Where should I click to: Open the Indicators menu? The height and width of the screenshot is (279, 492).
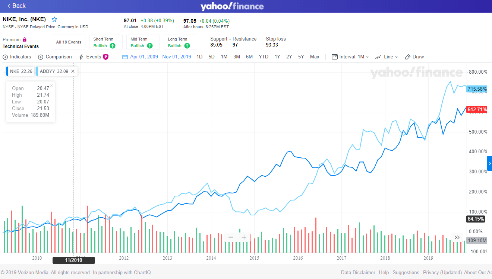(17, 57)
